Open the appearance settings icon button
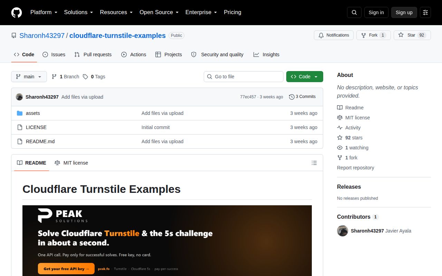 pos(425,12)
